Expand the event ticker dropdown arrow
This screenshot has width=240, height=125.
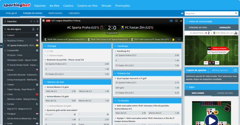point(179,39)
